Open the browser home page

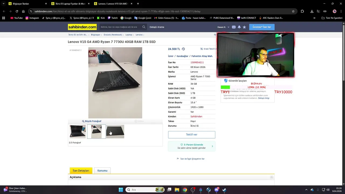click(23, 11)
